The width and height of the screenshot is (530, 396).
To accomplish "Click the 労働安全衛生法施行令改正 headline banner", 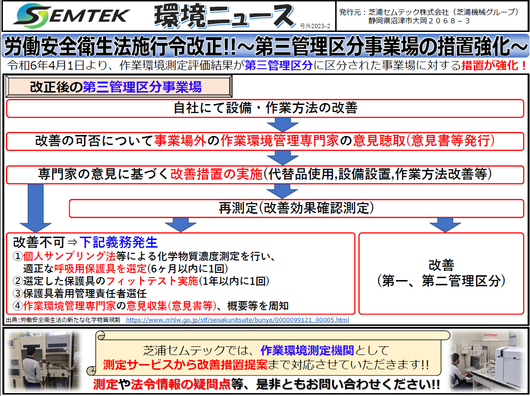I will [x=265, y=47].
